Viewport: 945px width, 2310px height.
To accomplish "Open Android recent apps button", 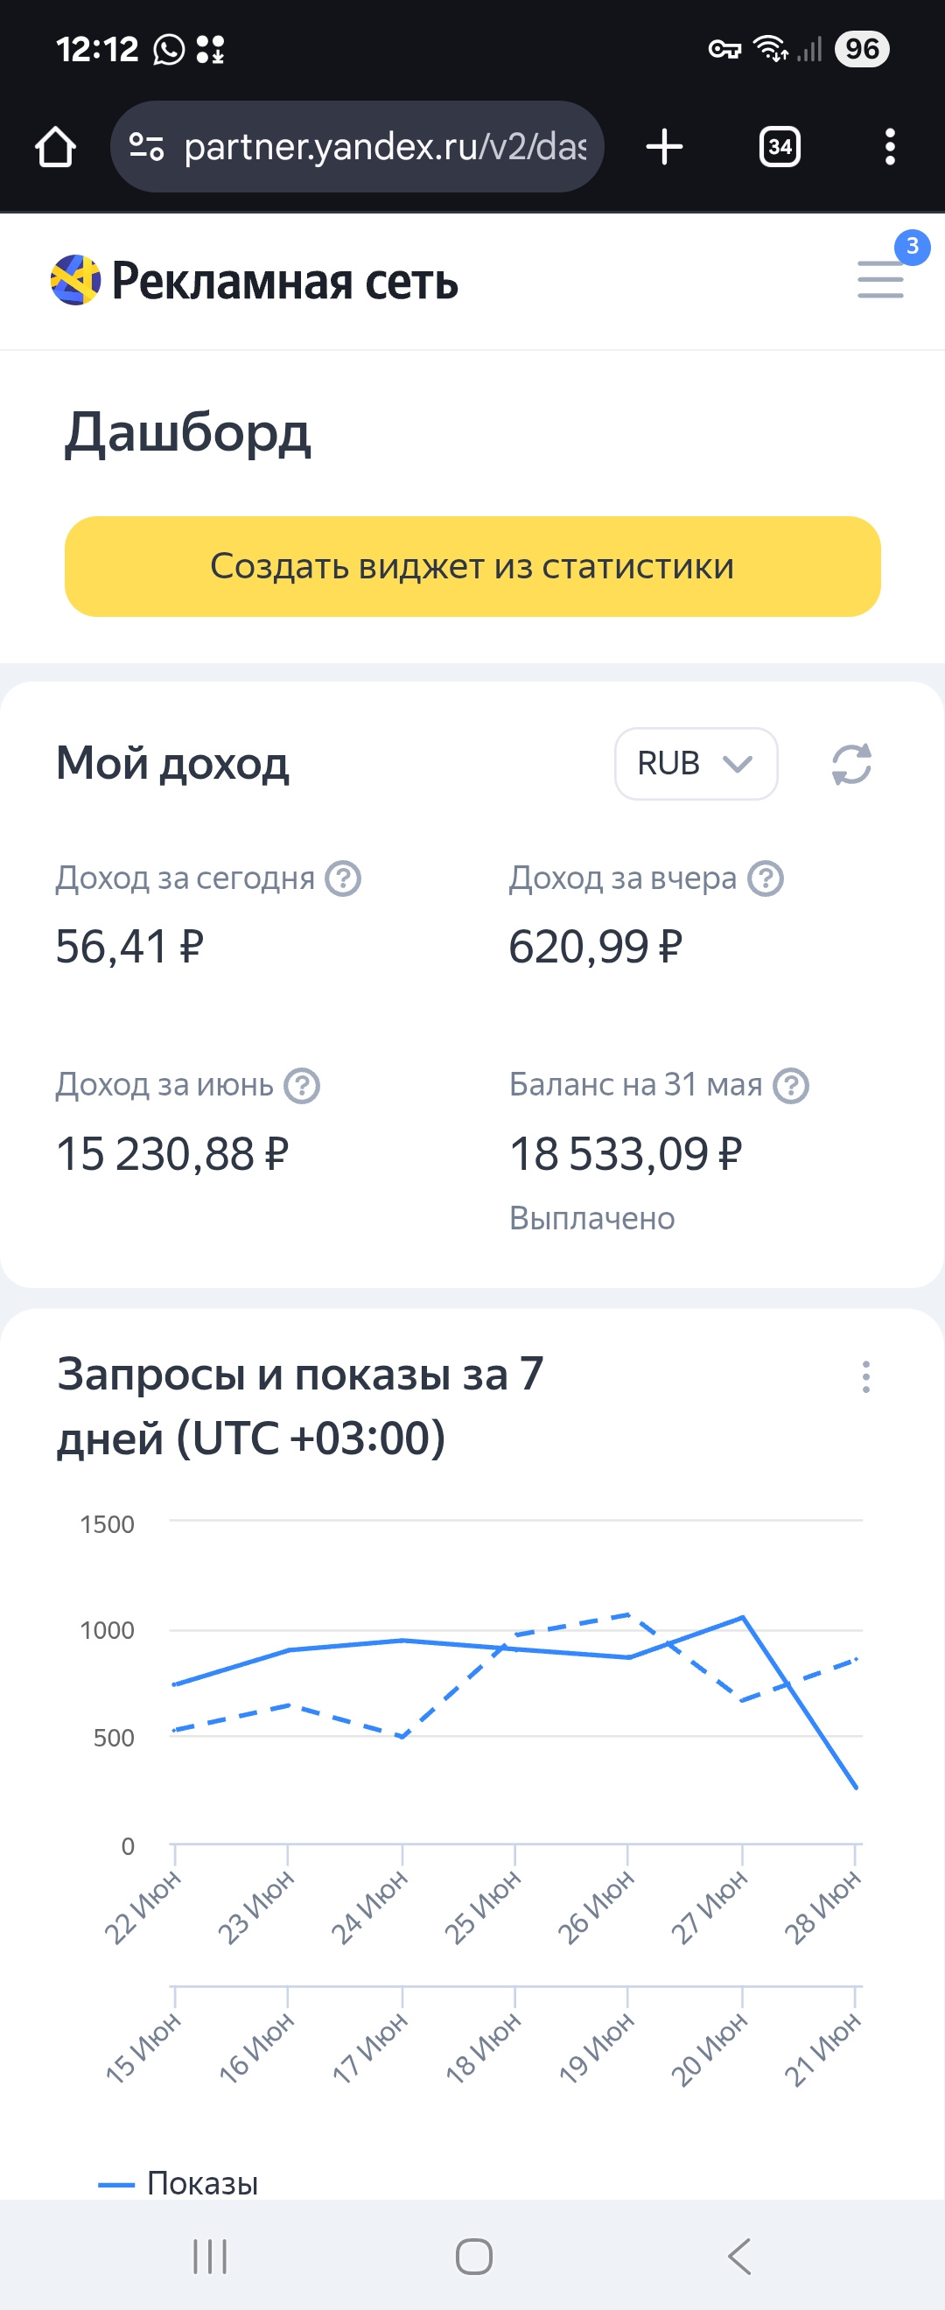I will [x=210, y=2255].
